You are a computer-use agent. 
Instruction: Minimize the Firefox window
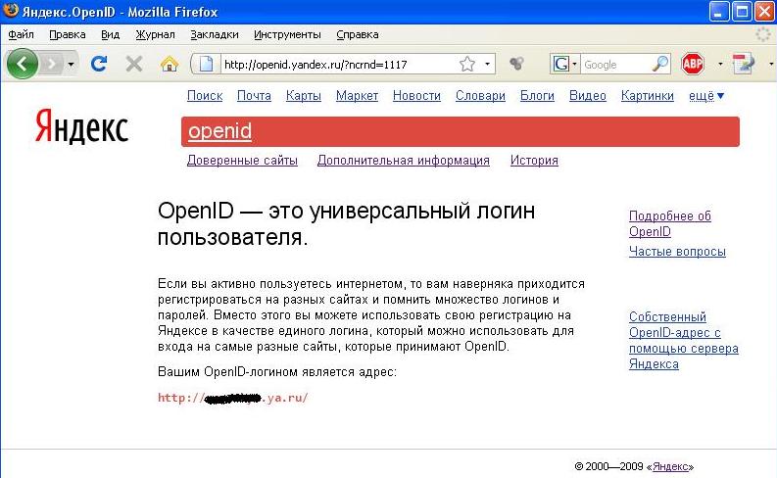tap(719, 12)
